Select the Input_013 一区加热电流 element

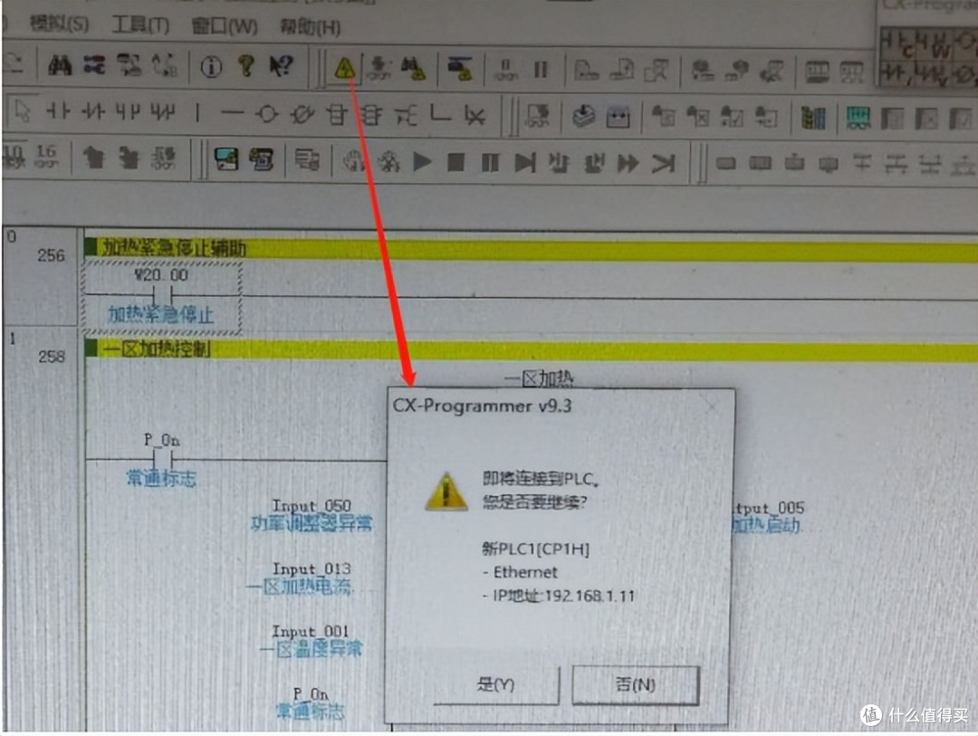tap(302, 578)
